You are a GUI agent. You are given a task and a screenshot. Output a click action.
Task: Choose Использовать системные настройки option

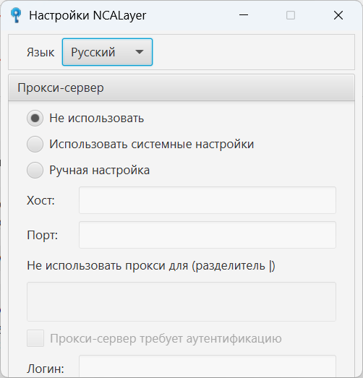(x=35, y=144)
